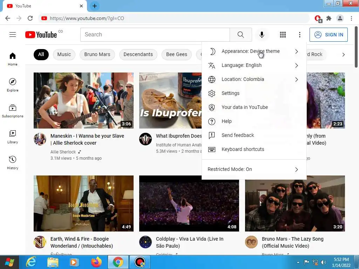The width and height of the screenshot is (359, 269).
Task: Open Earth, Wind & Fire Boogie Wonderland title
Action: (x=82, y=242)
